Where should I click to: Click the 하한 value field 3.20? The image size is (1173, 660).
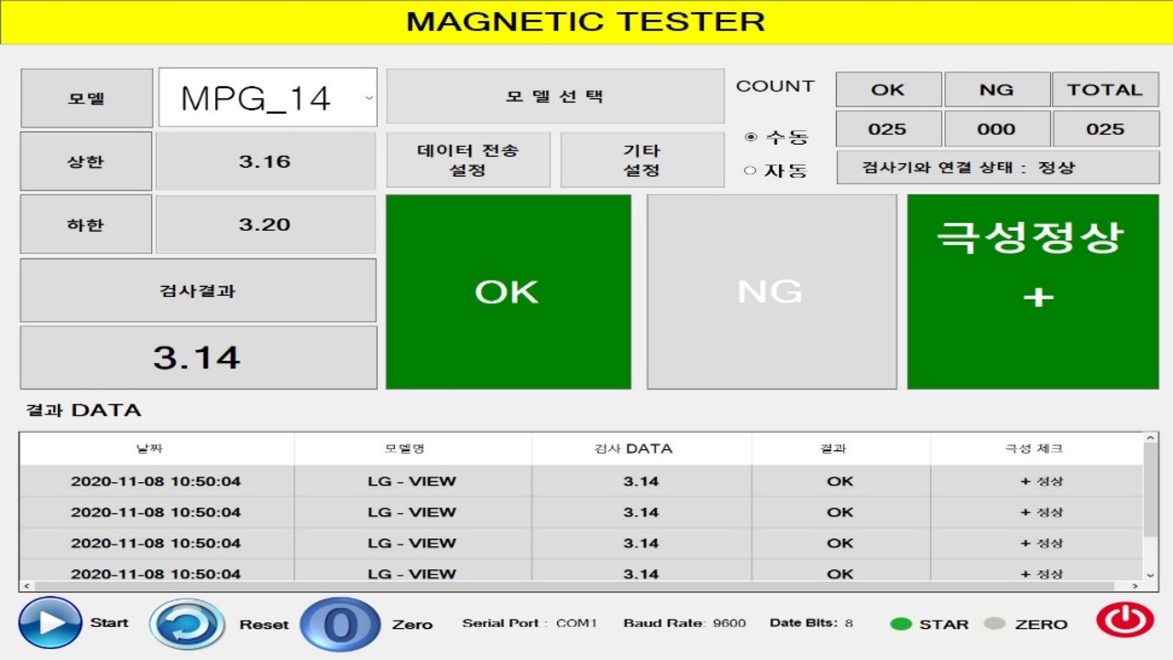coord(266,225)
